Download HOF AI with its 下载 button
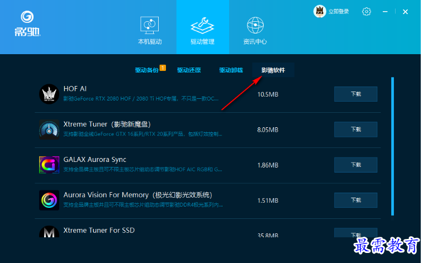 click(355, 94)
